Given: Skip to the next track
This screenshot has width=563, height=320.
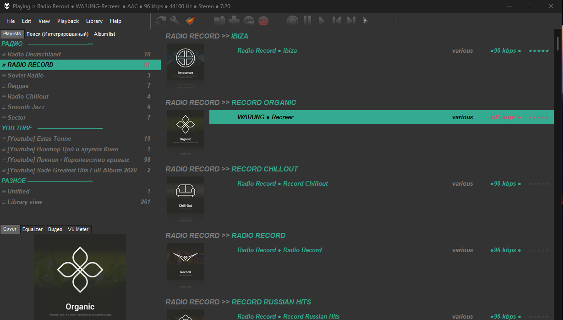Looking at the screenshot, I should pos(351,20).
